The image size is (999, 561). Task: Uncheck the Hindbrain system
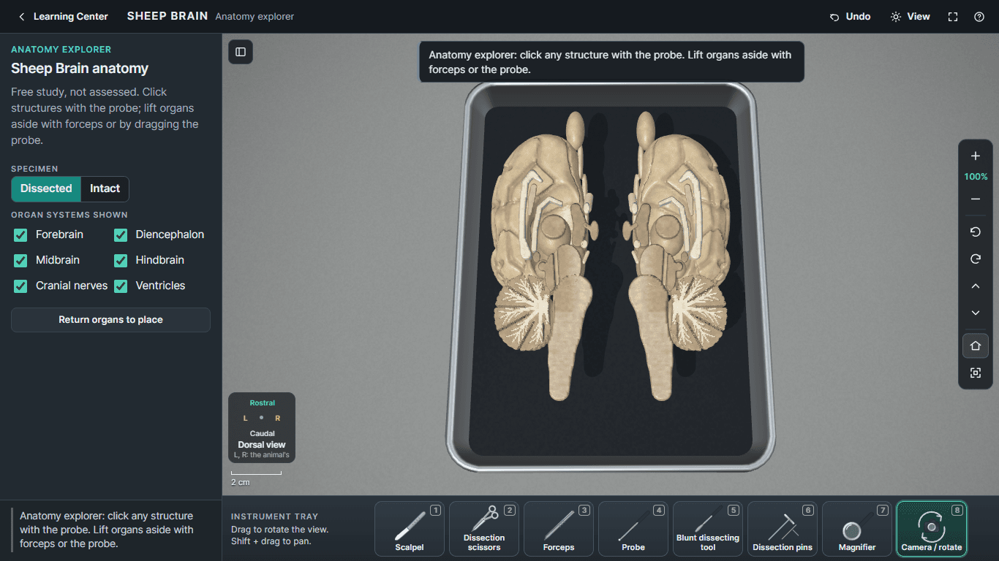(x=121, y=260)
